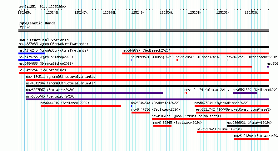Image resolution: width=278 pixels, height=151 pixels.
Task: Click the DGV Structural Variants track title
Action: 44,40
